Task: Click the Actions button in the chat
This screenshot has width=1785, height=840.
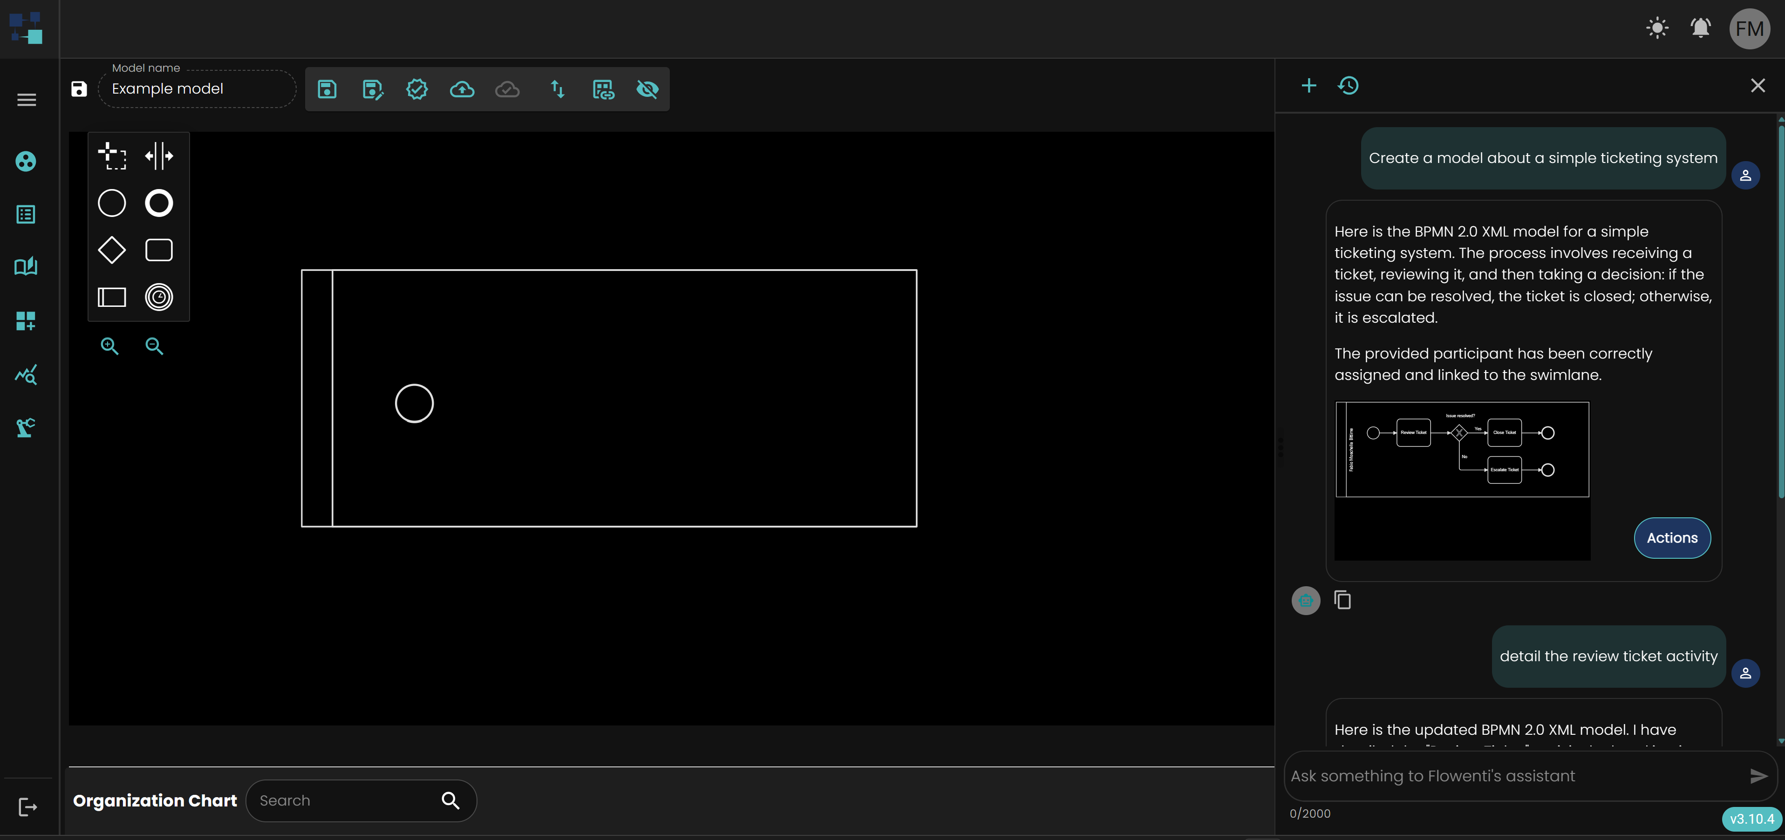Action: point(1672,538)
